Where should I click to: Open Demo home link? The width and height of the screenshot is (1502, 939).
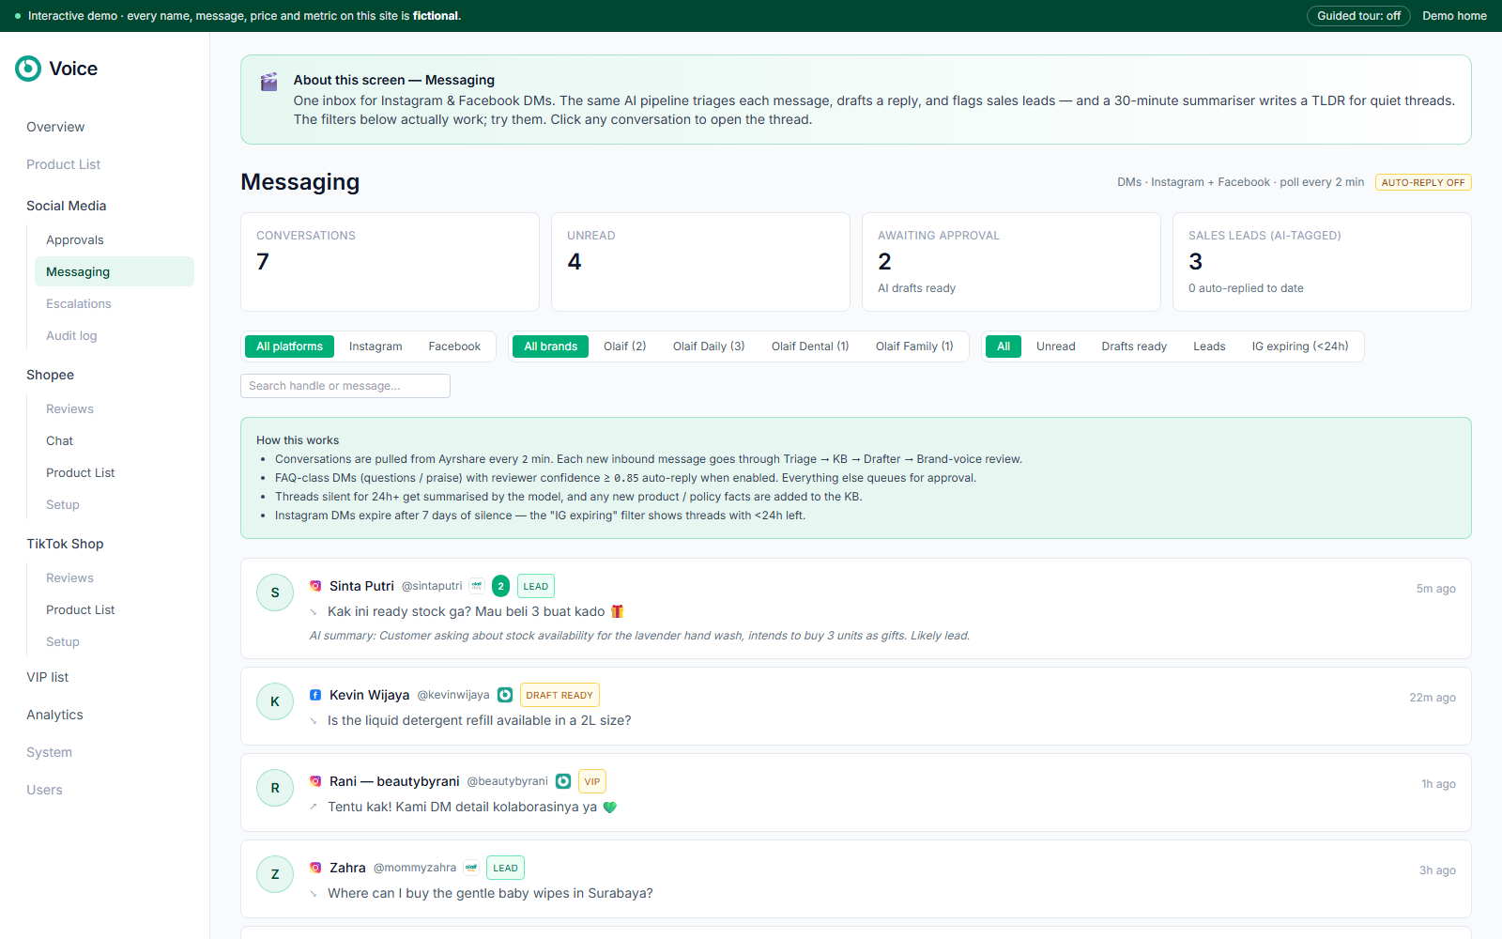tap(1454, 16)
